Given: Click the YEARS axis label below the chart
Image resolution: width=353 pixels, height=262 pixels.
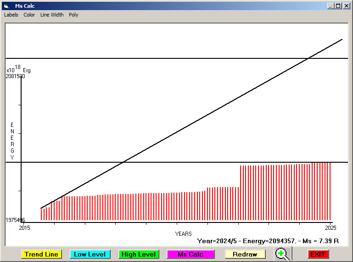Looking at the screenshot, I should [x=183, y=234].
